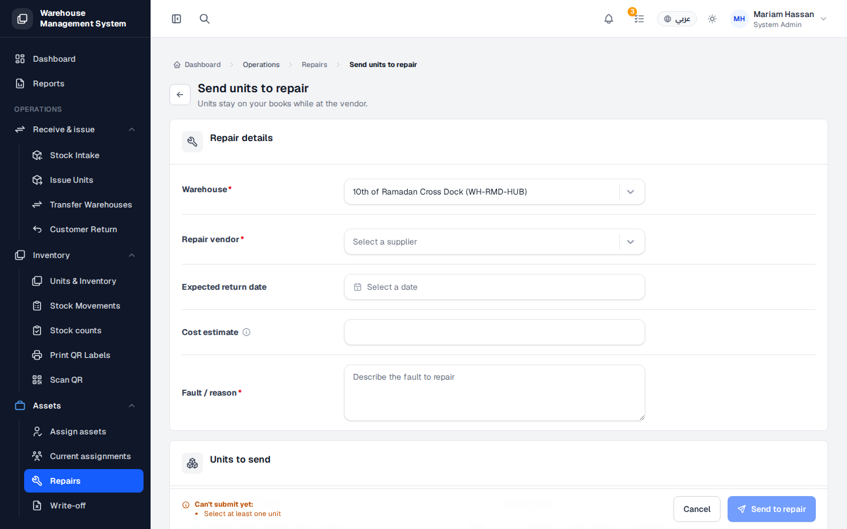This screenshot has width=847, height=529.
Task: Collapse the Receive & issue section
Action: 75,129
